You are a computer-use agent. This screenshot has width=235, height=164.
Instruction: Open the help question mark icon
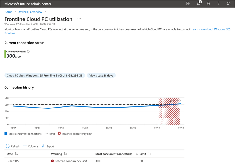pyautogui.click(x=218, y=4)
